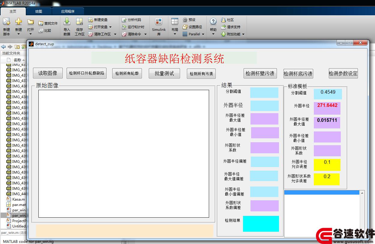Click the 运行和计时 run and time icon

click(124, 27)
